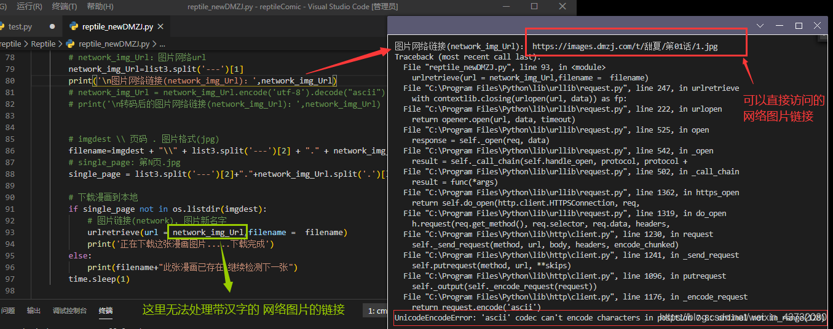833x329 pixels.
Task: Click line number 97 in the gutter
Action: click(9, 279)
